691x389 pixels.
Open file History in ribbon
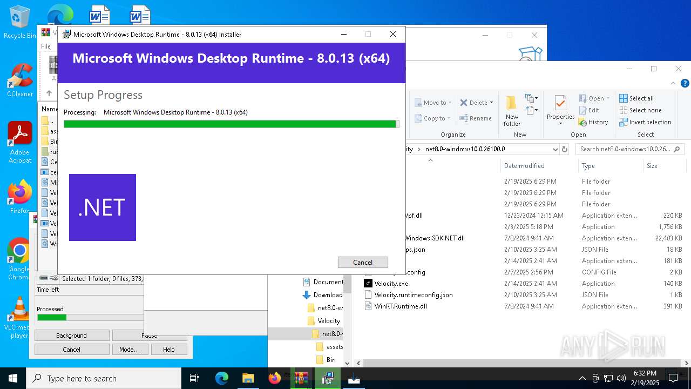[594, 122]
